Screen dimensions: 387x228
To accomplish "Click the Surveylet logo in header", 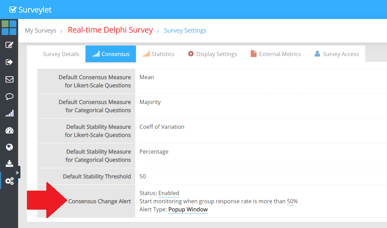I will [x=31, y=10].
